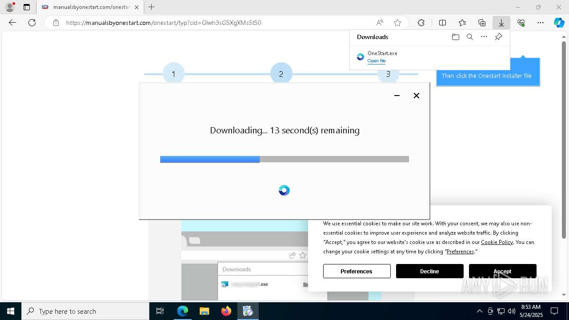Screen dimensions: 569x320
Task: Click the Open file link
Action: (x=377, y=61)
